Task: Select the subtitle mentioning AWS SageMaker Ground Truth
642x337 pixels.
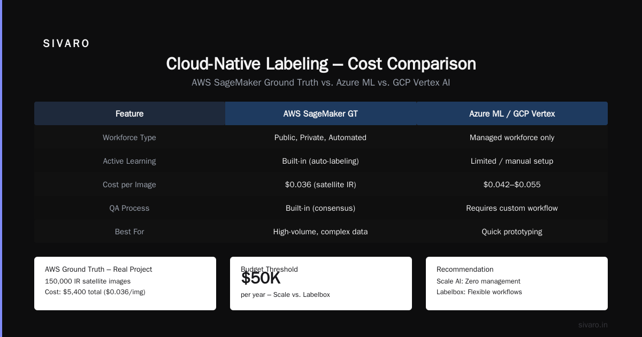Action: click(x=321, y=83)
